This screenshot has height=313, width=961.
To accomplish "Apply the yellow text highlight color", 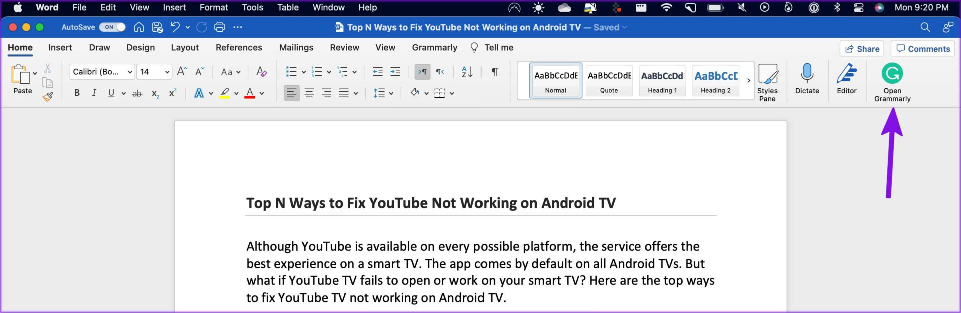I will tap(225, 93).
